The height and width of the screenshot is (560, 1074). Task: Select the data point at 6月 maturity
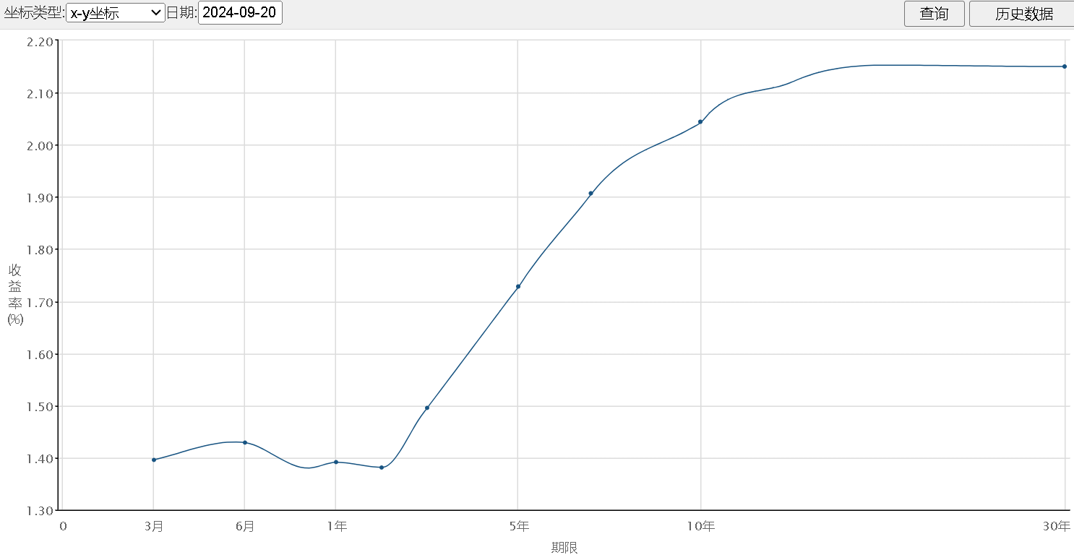click(x=245, y=442)
